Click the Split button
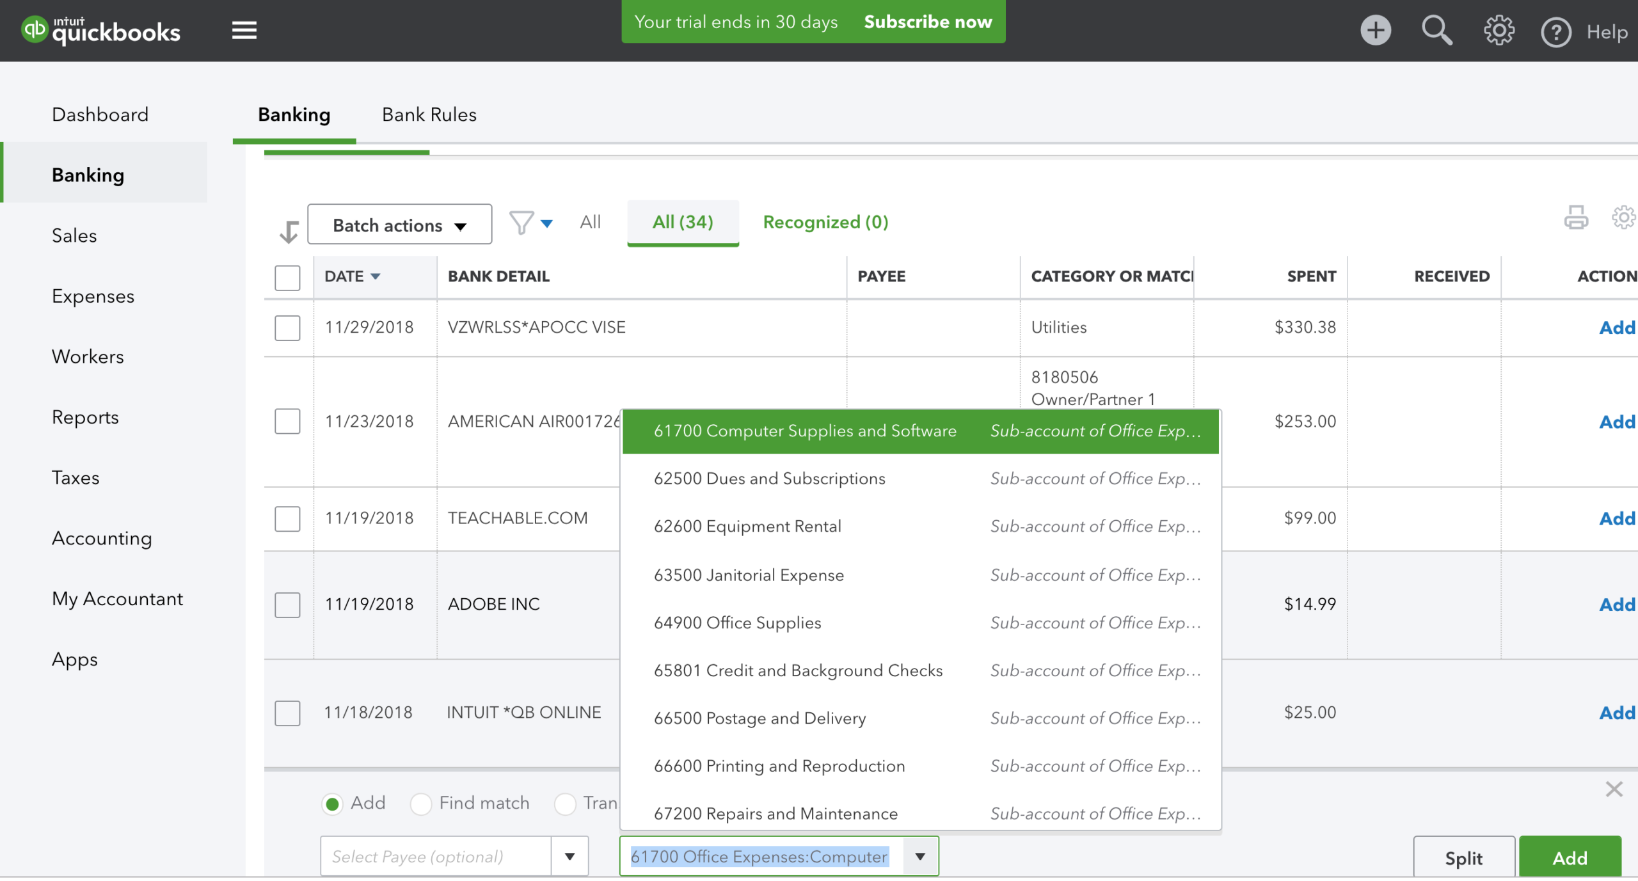This screenshot has height=881, width=1638. pos(1463,857)
